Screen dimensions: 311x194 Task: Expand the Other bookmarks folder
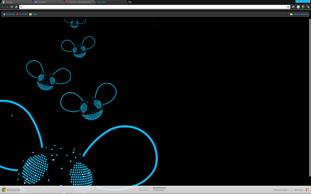click(x=299, y=14)
